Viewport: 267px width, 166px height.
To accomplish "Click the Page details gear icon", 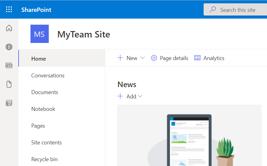I will coord(154,58).
